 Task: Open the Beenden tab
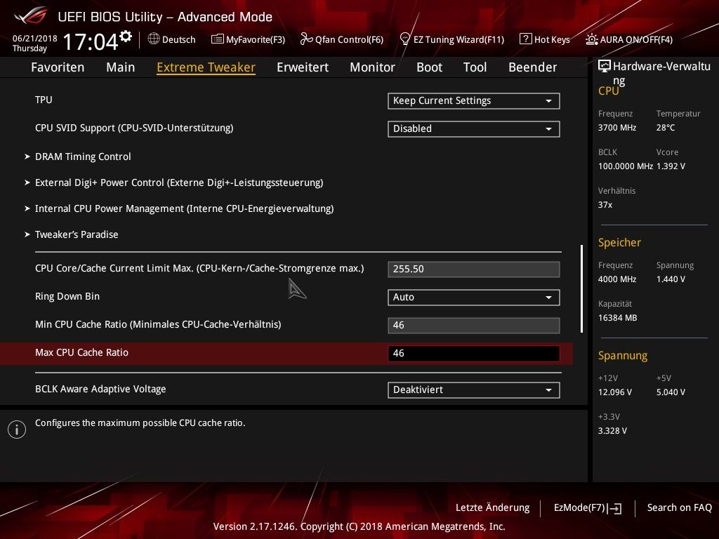[533, 67]
